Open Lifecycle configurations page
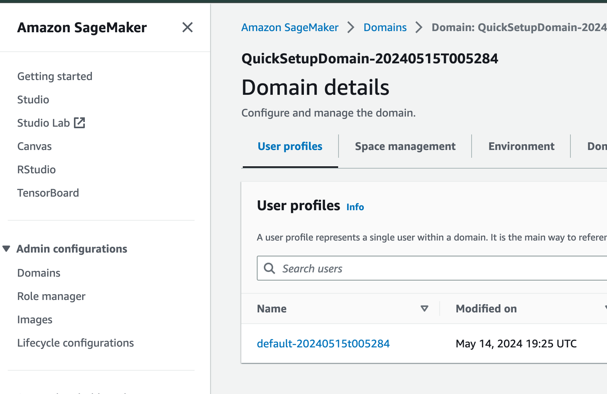The height and width of the screenshot is (394, 607). (75, 343)
